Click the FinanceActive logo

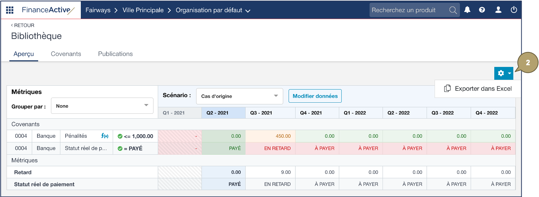pyautogui.click(x=48, y=10)
